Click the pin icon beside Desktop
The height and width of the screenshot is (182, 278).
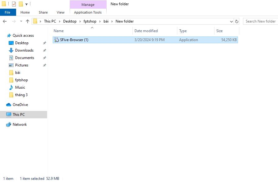(x=45, y=43)
